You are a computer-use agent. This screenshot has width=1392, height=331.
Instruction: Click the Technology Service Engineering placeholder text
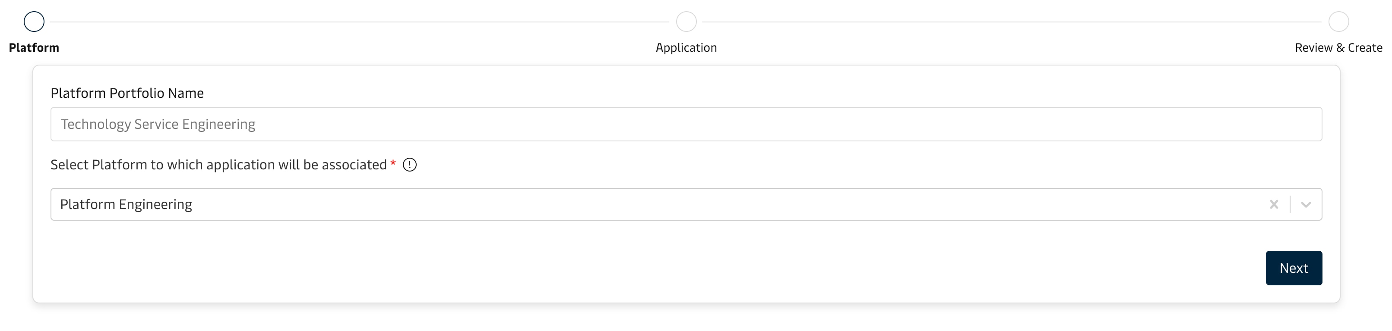pos(158,124)
